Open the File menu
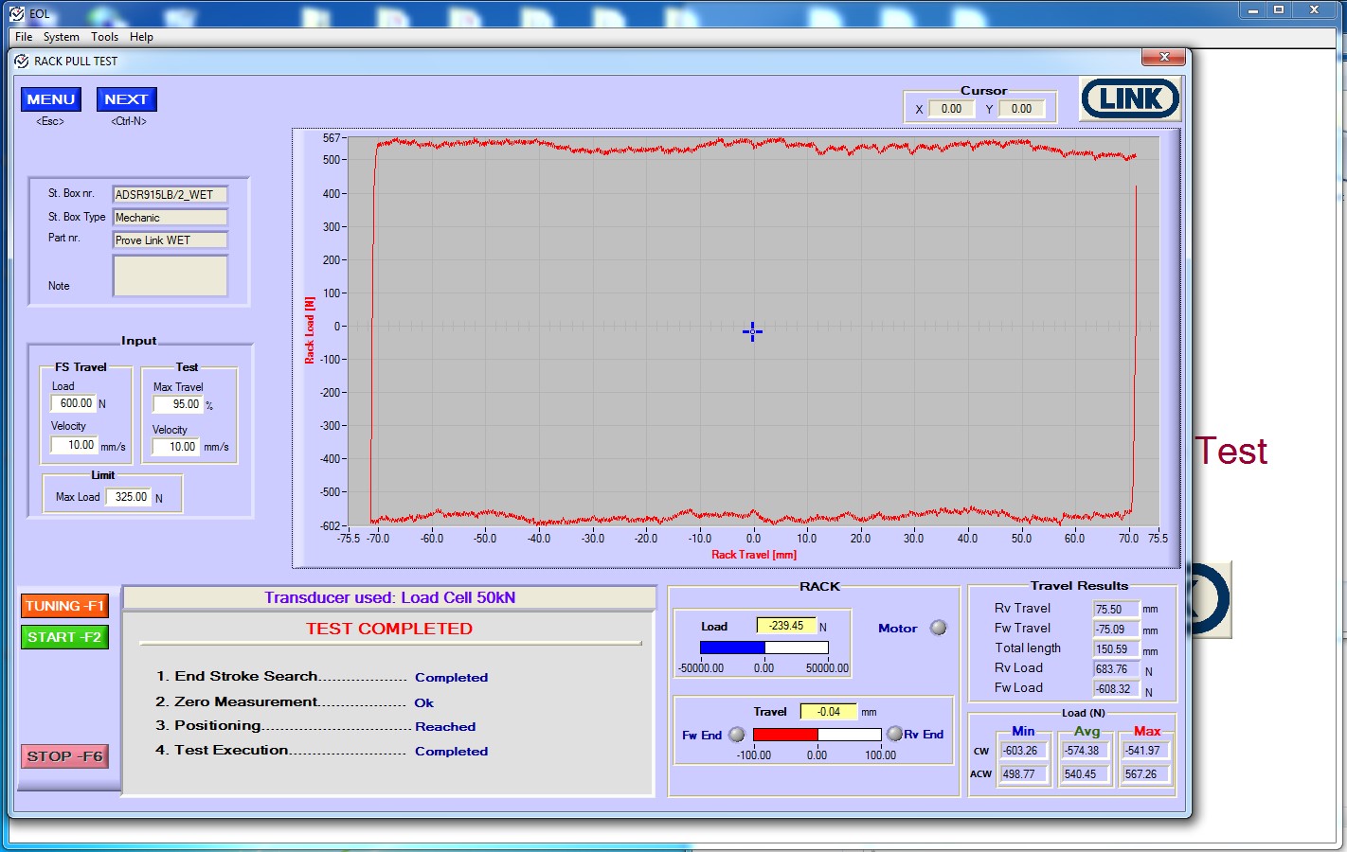 coord(24,37)
